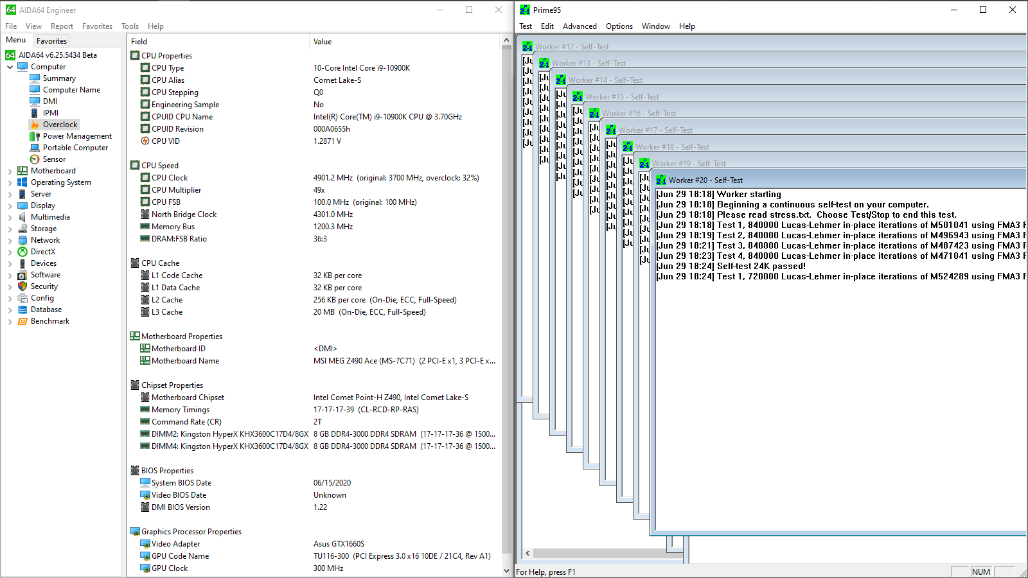Open the Prime95 Window menu
Screen dimensions: 1028x578
point(656,26)
